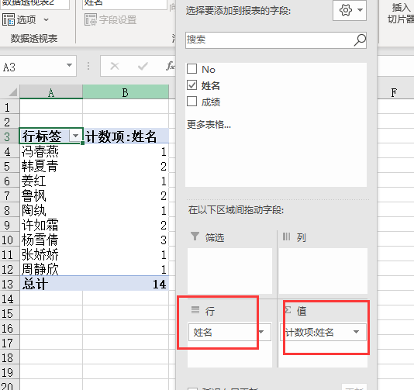The height and width of the screenshot is (390, 414).
Task: Select column A header
Action: (x=51, y=92)
